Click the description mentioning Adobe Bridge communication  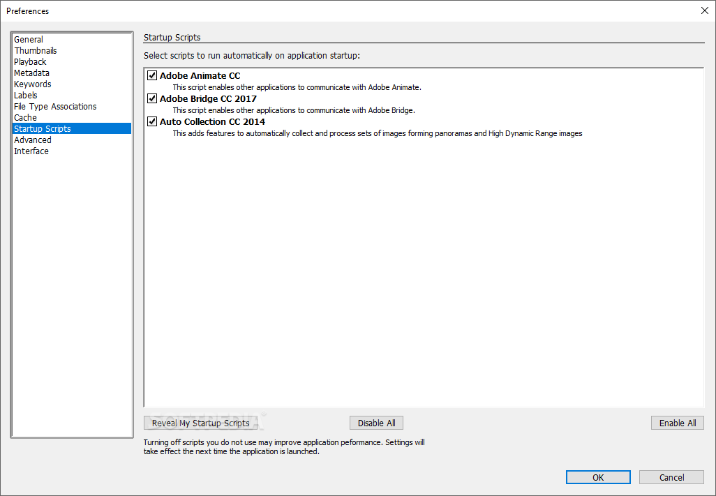coord(294,110)
